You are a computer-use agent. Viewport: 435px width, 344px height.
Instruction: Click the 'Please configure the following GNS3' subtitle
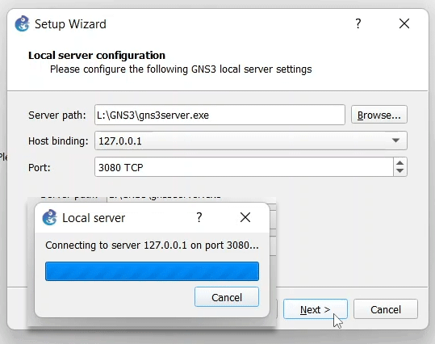click(181, 69)
